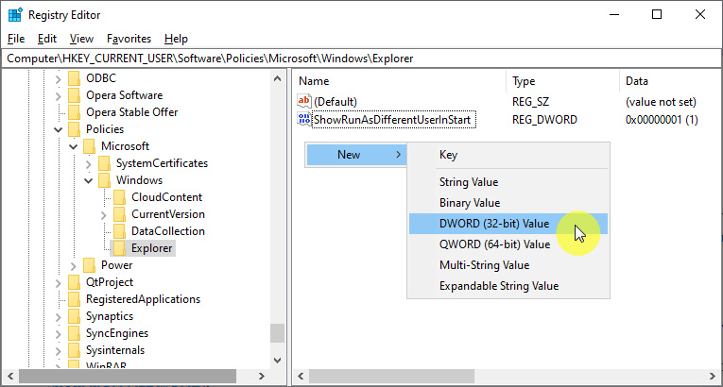This screenshot has height=387, width=723.
Task: Click the CloudContent folder icon
Action: pyautogui.click(x=120, y=197)
